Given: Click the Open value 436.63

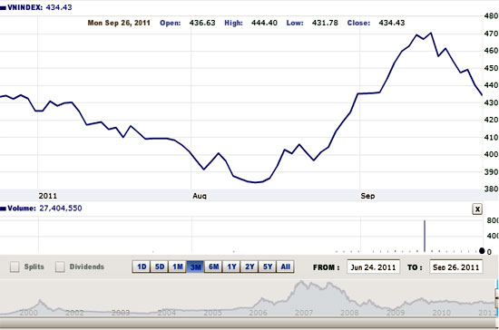Looking at the screenshot, I should (202, 23).
